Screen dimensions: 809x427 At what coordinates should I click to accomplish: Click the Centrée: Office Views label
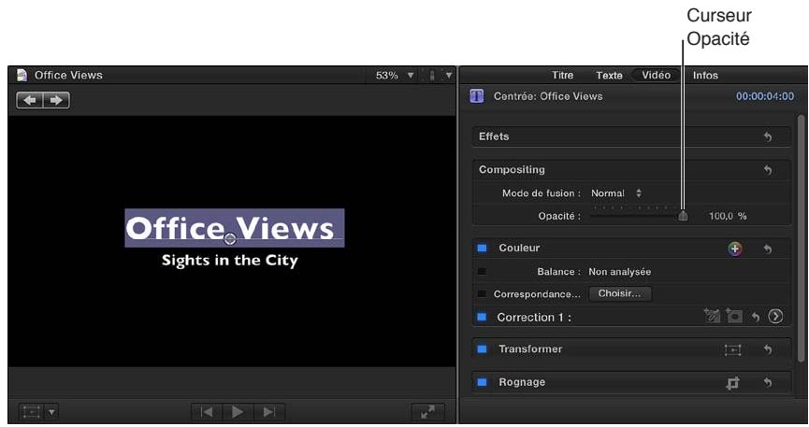tap(548, 96)
